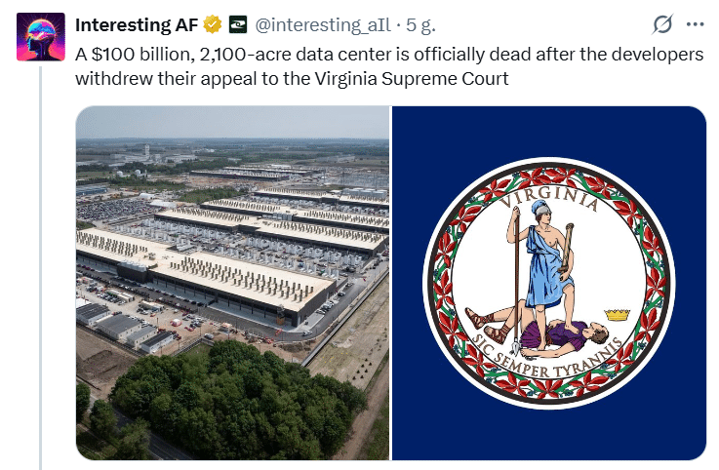Click the navy blue flag background
Screen dimensions: 719x470
coord(549,131)
